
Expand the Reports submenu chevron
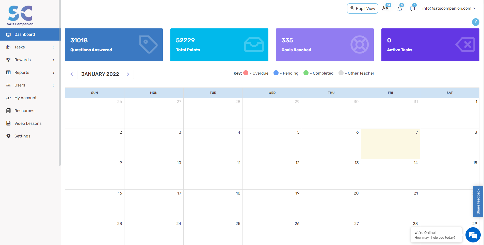pos(54,73)
